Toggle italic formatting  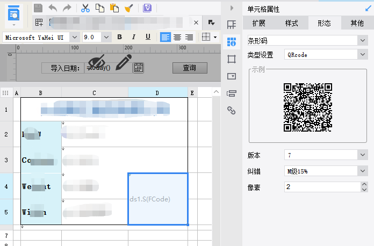pos(134,37)
